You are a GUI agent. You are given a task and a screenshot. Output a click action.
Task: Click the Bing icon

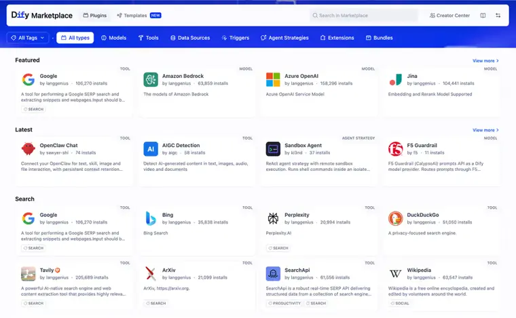[151, 218]
